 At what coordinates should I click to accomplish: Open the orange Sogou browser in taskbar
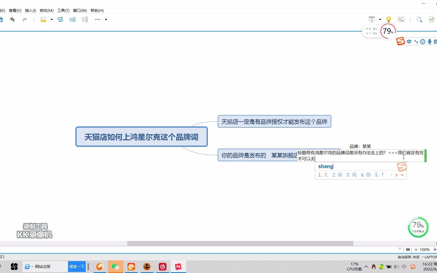click(x=100, y=266)
